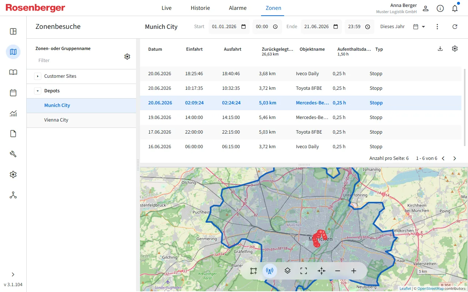The width and height of the screenshot is (468, 292).
Task: Center map on objects
Action: point(321,271)
